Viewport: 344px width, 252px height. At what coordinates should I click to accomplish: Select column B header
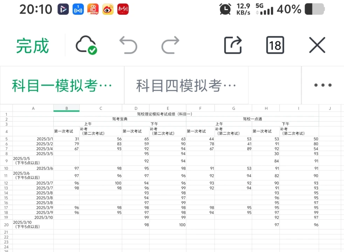click(67, 108)
